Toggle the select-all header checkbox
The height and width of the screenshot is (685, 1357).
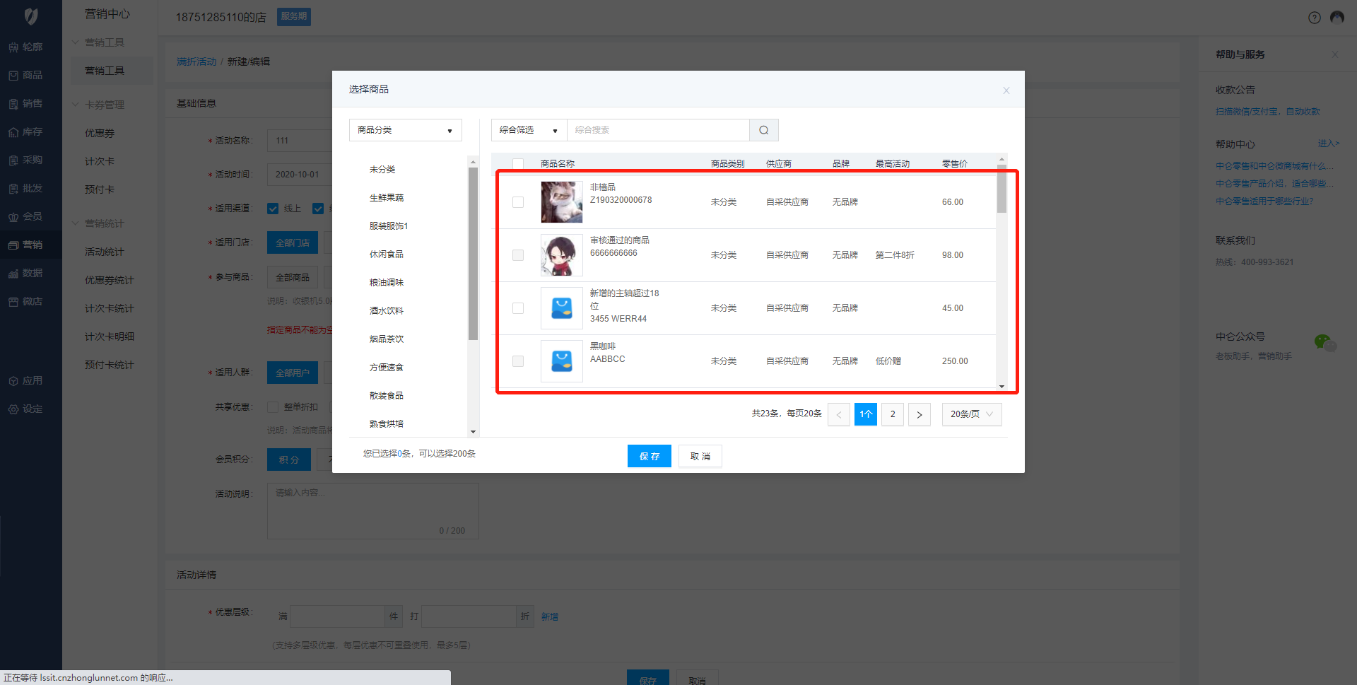518,163
